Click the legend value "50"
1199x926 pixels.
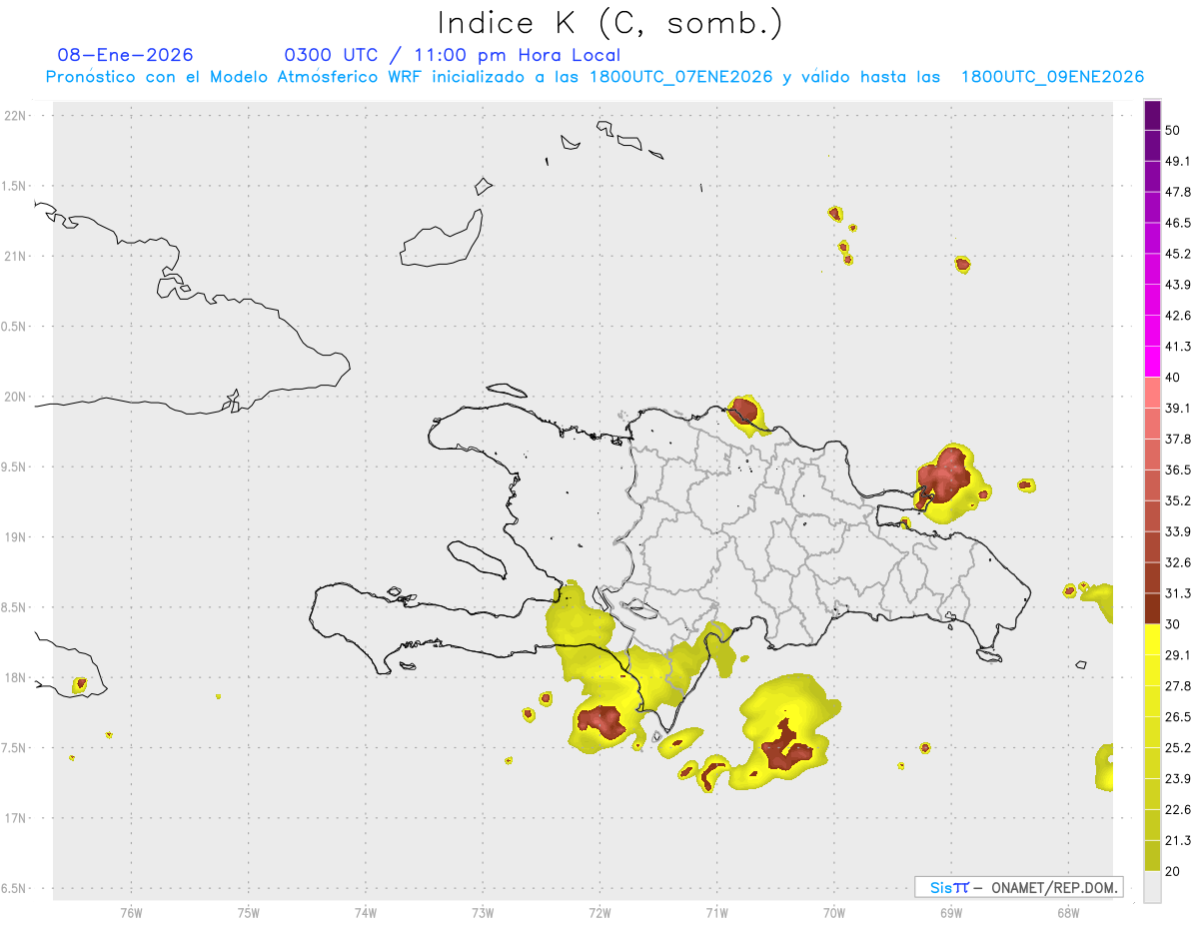(x=1174, y=130)
